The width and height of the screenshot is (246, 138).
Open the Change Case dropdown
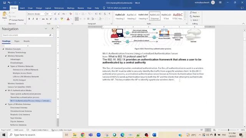click(x=64, y=14)
